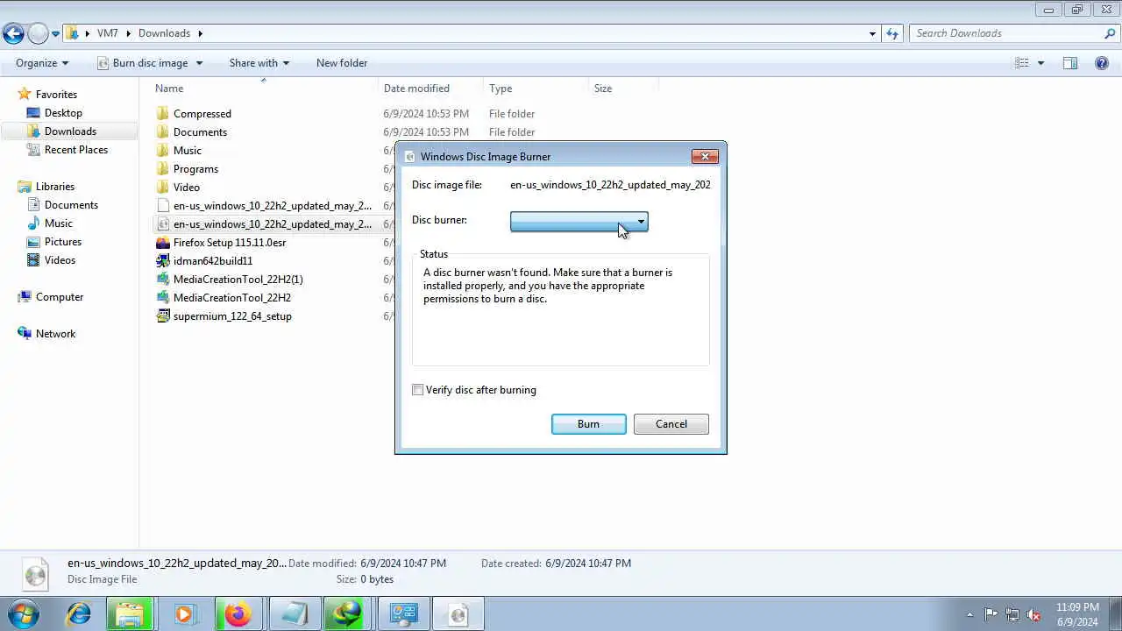Select MediaCreationTool_22H2(1) file
The width and height of the screenshot is (1122, 631).
click(238, 280)
